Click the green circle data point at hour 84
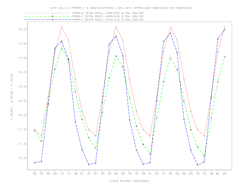The width and height of the screenshot is (245, 189). coord(225,57)
